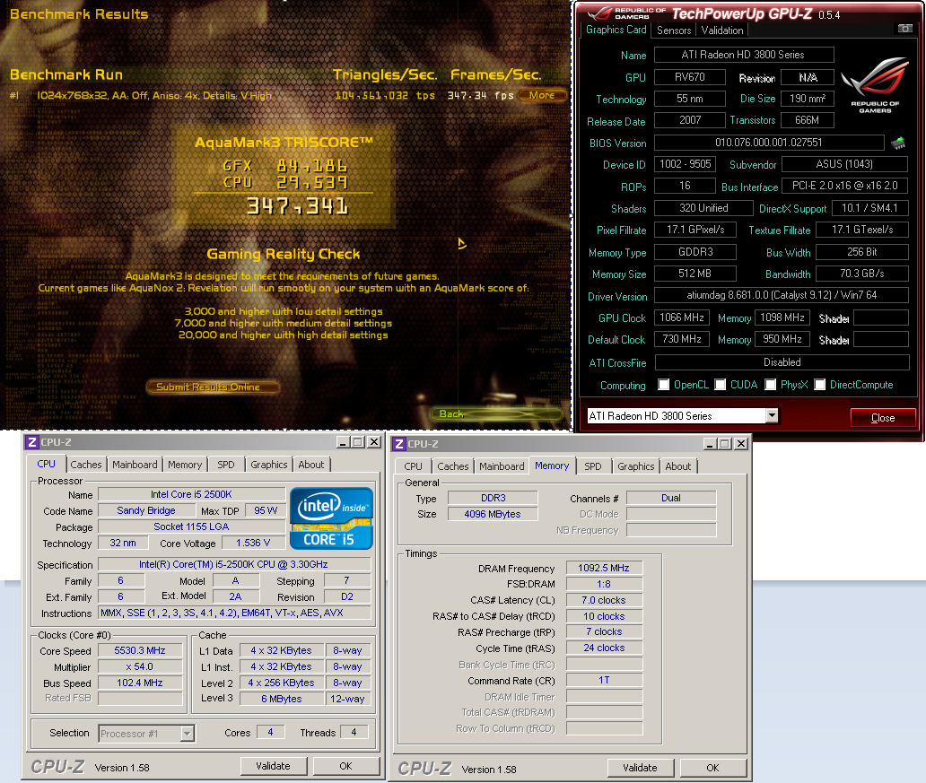Click the Core Speed 5530.3 MHz value
The image size is (926, 783).
tap(141, 651)
